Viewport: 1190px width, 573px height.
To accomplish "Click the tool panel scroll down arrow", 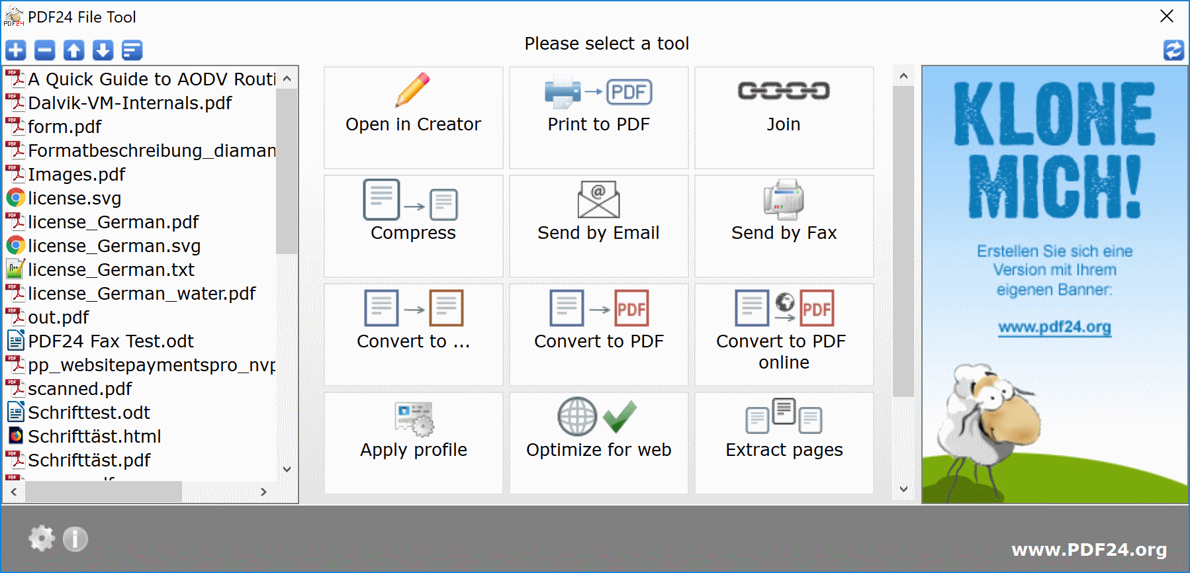I will click(903, 489).
